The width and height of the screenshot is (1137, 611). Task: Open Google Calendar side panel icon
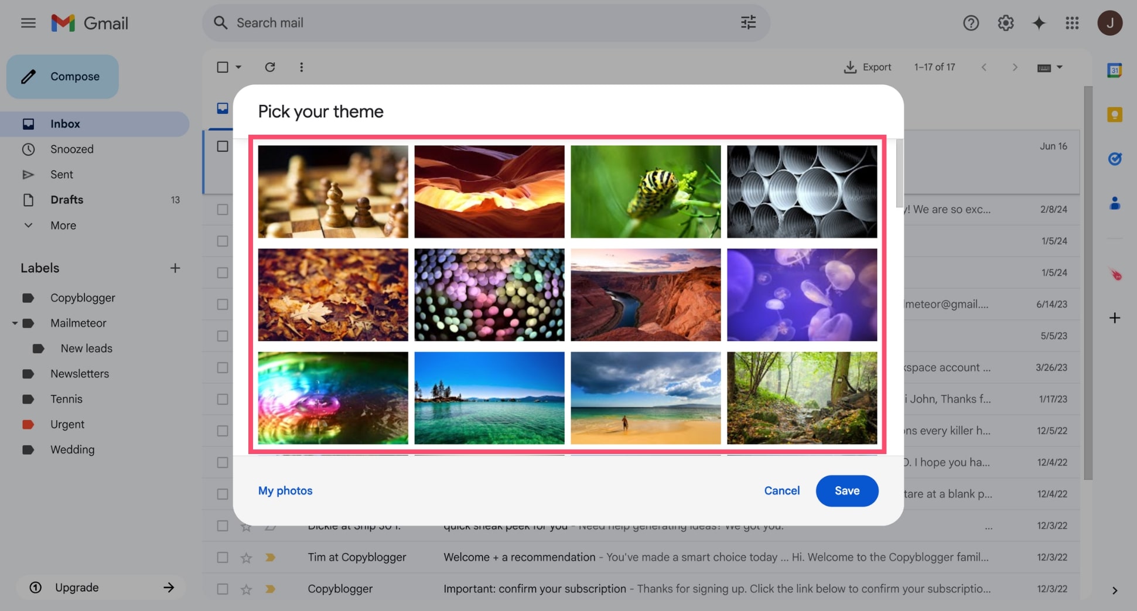(x=1114, y=70)
